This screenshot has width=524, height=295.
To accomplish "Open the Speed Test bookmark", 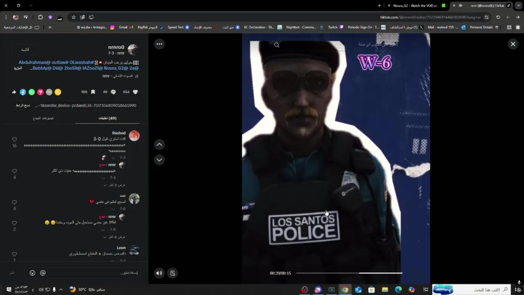I will tap(178, 27).
